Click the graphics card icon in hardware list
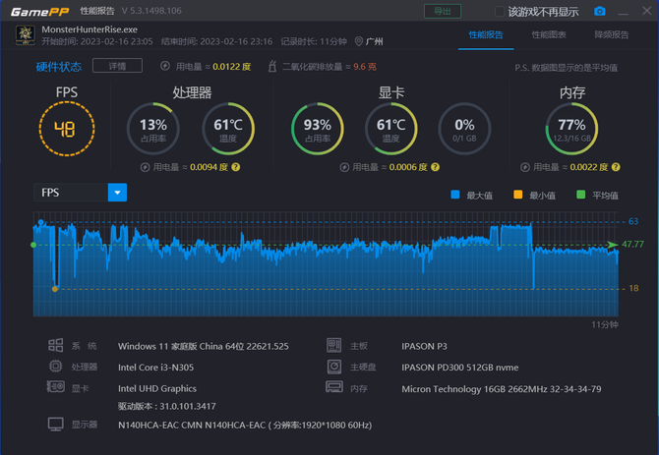The width and height of the screenshot is (659, 455). pyautogui.click(x=55, y=386)
